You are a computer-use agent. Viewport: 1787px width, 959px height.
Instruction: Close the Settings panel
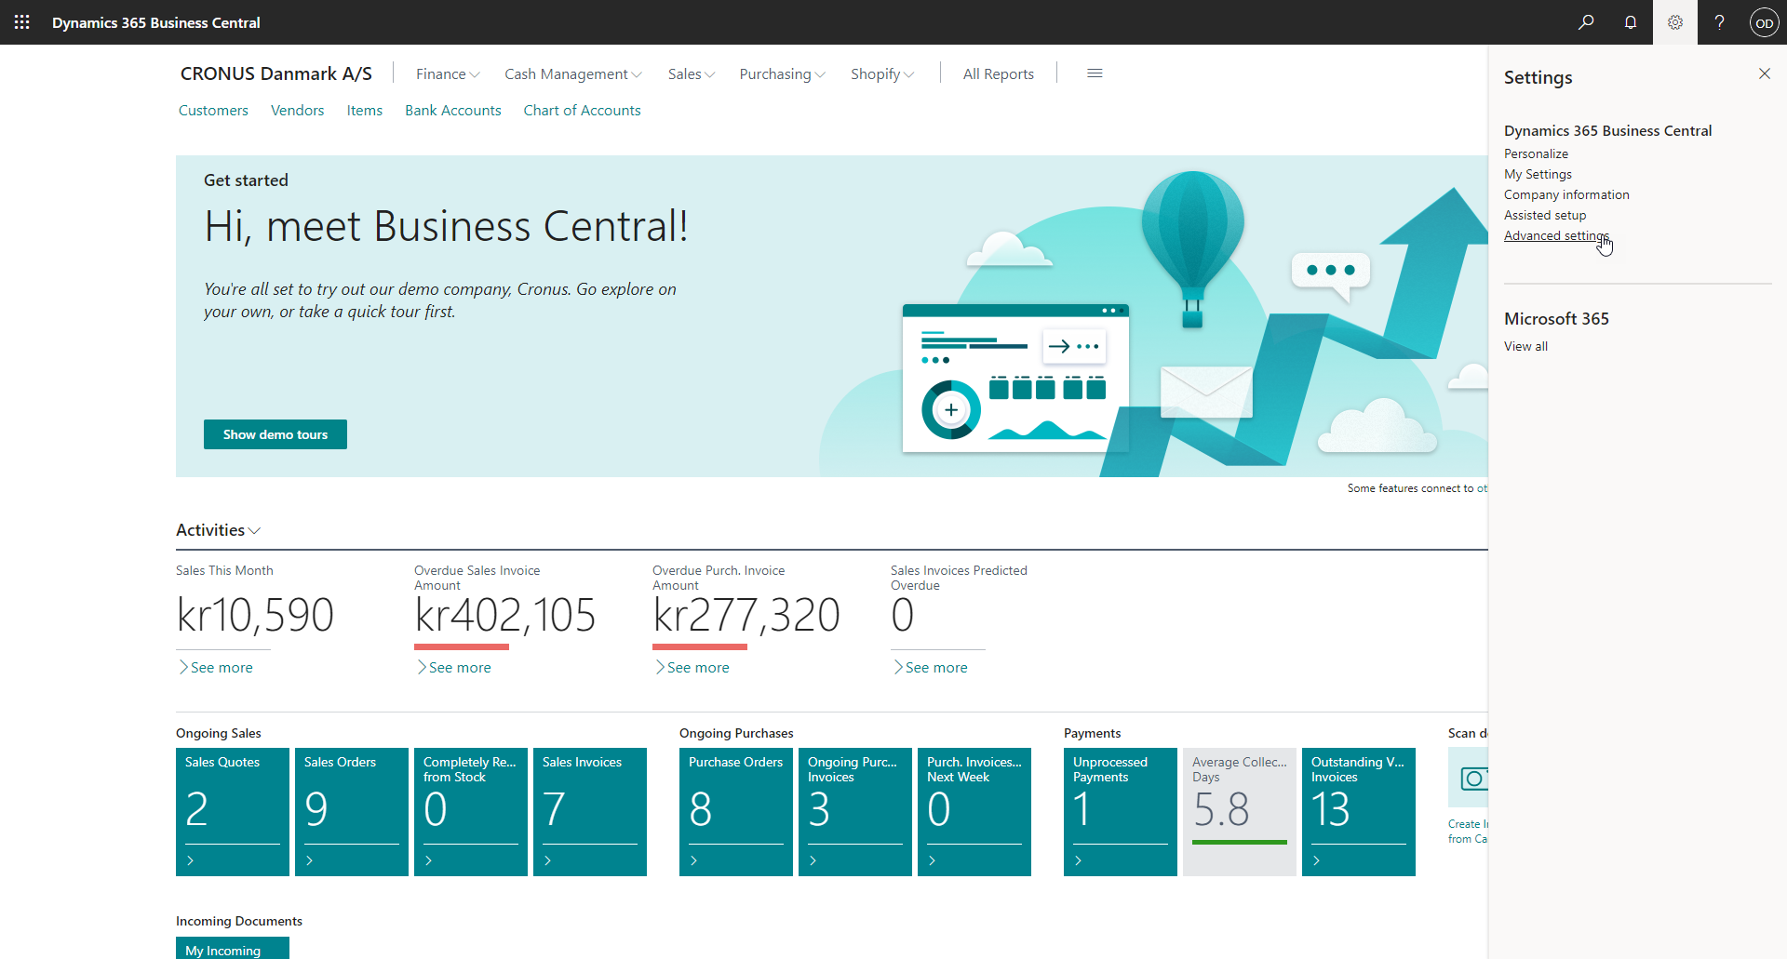(1765, 73)
